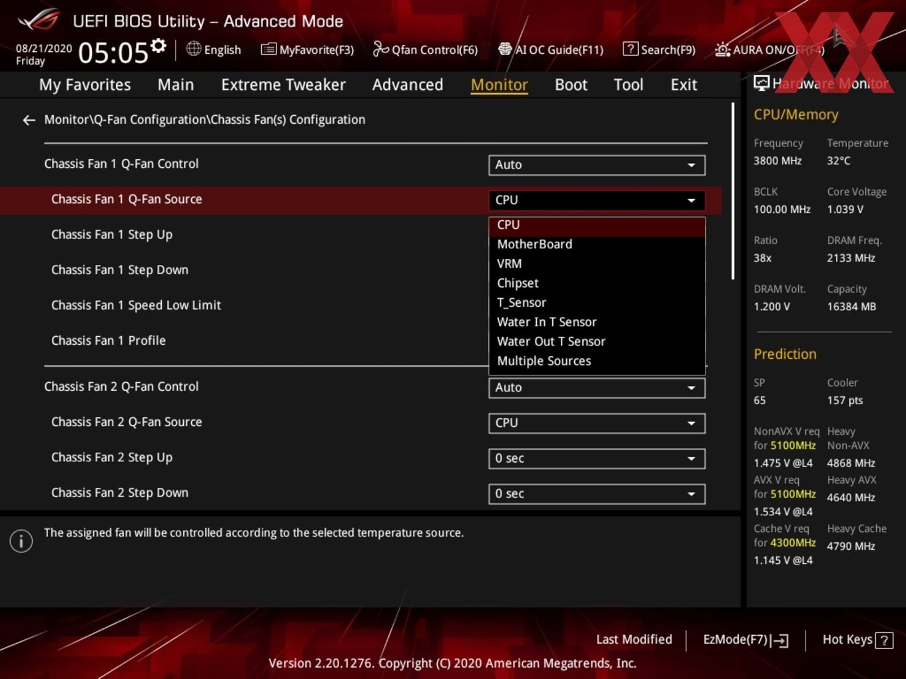Click the Hot Keys question mark icon
Image resolution: width=906 pixels, height=679 pixels.
coord(884,640)
